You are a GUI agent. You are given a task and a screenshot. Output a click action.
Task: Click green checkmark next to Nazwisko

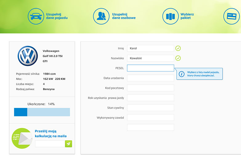click(178, 58)
